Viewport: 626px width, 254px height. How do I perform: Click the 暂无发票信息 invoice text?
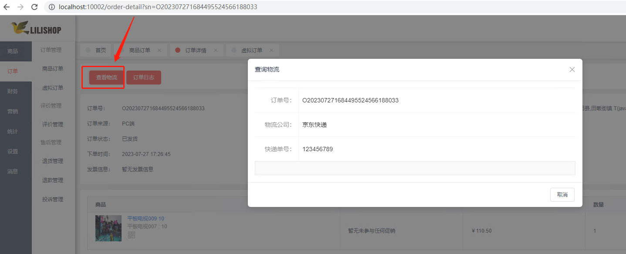(138, 169)
